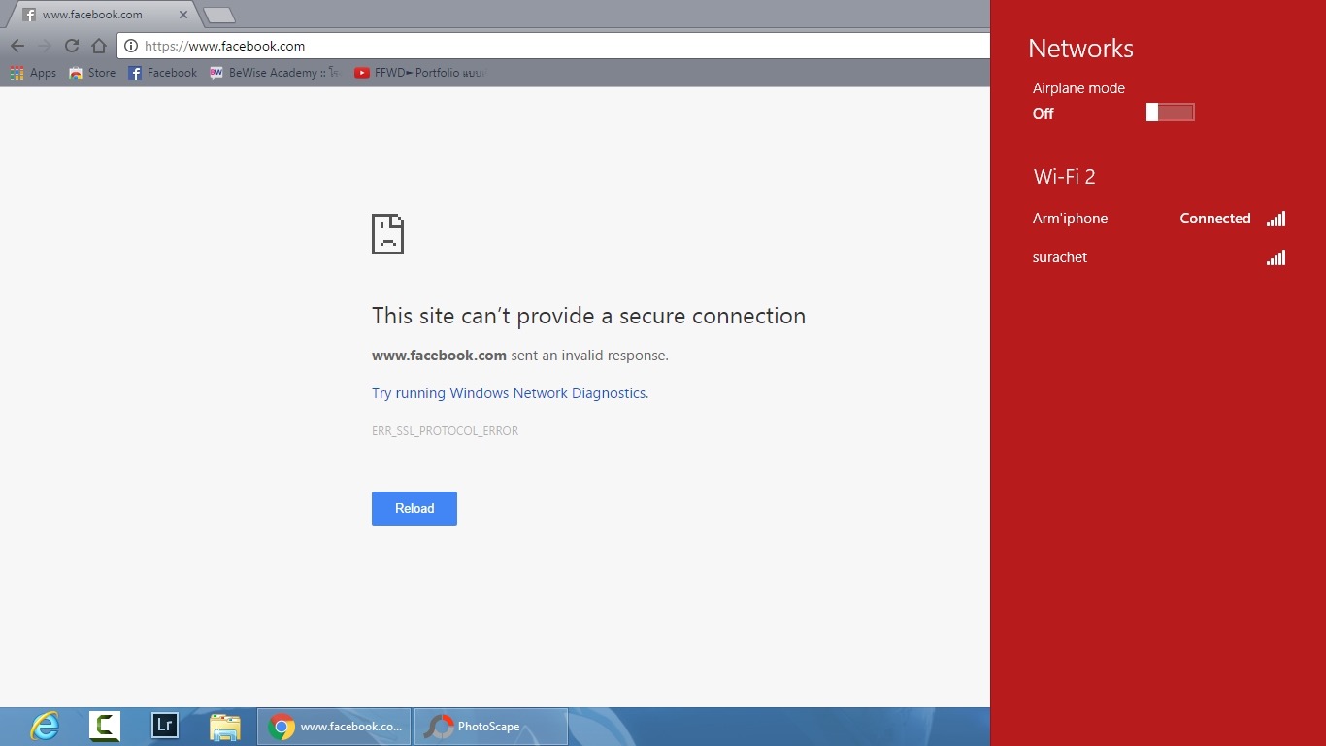Click the 'can't provide a secure connection' heading
The width and height of the screenshot is (1326, 746).
click(588, 316)
